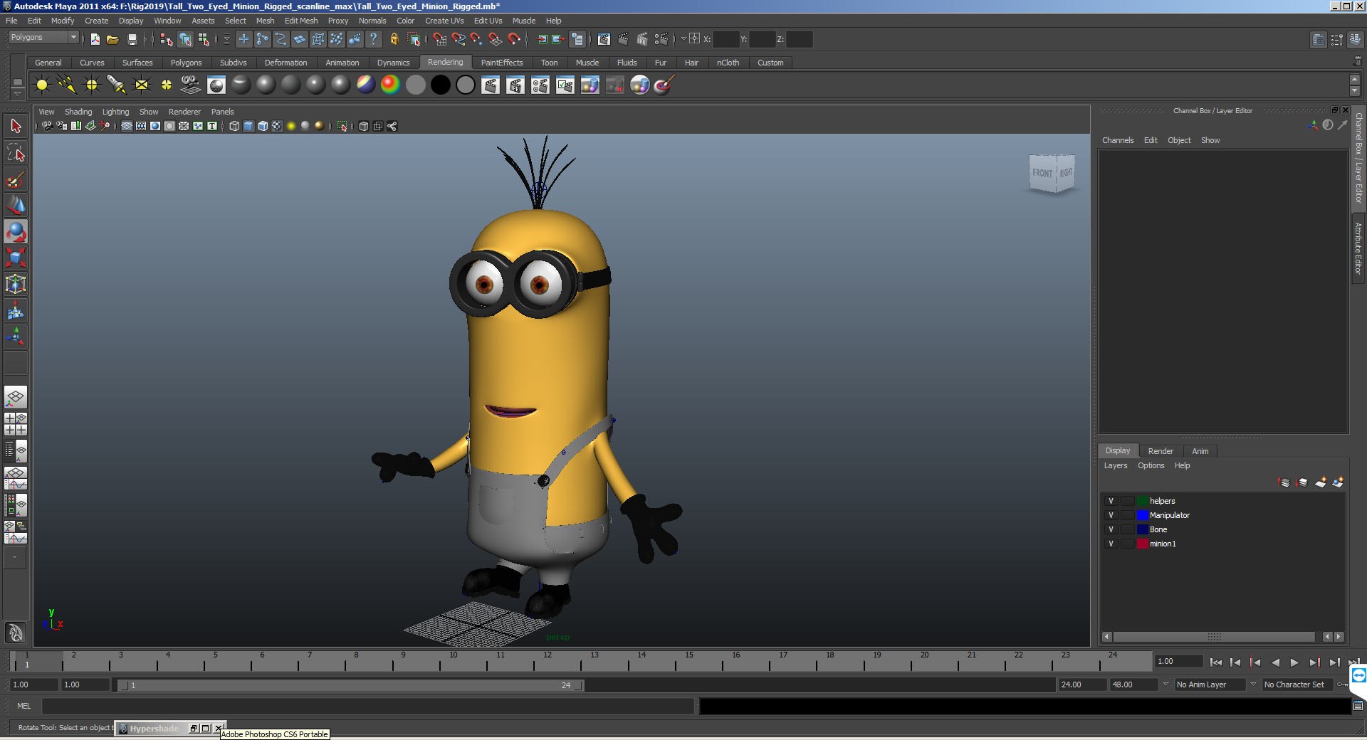Enable smooth shade all in viewport toolbar
This screenshot has height=740, width=1367.
pos(248,126)
